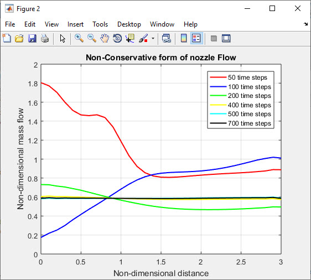Click the Show Plot Tools and Dock button
Viewport: 311px width, 280px height.
point(226,38)
